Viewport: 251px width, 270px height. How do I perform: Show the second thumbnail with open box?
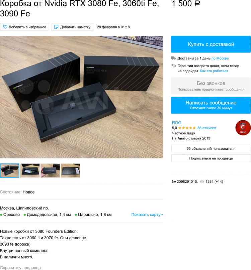pos(30,170)
